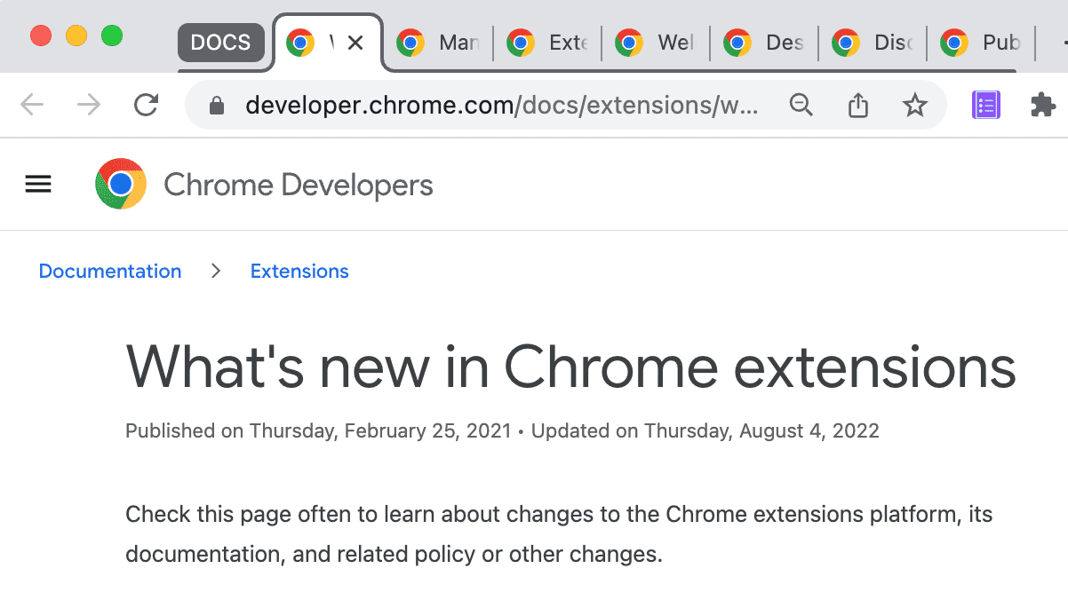This screenshot has width=1068, height=600.
Task: Open the Extensions breadcrumb link
Action: 299,271
